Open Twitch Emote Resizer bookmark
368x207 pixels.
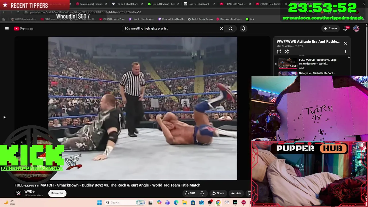click(x=200, y=19)
